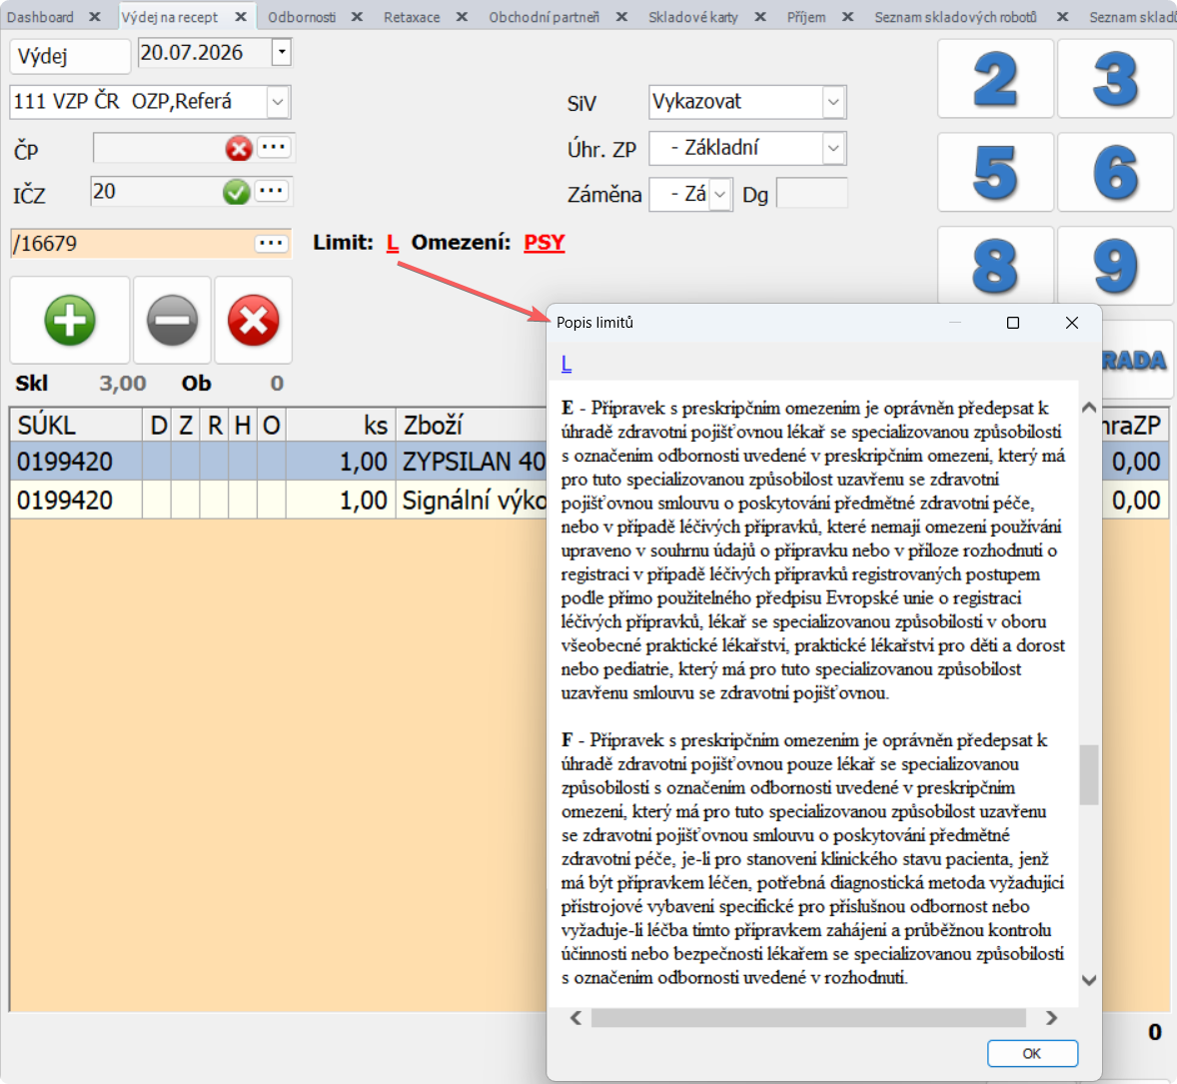Image resolution: width=1177 pixels, height=1084 pixels.
Task: Click the ks column header
Action: (341, 425)
